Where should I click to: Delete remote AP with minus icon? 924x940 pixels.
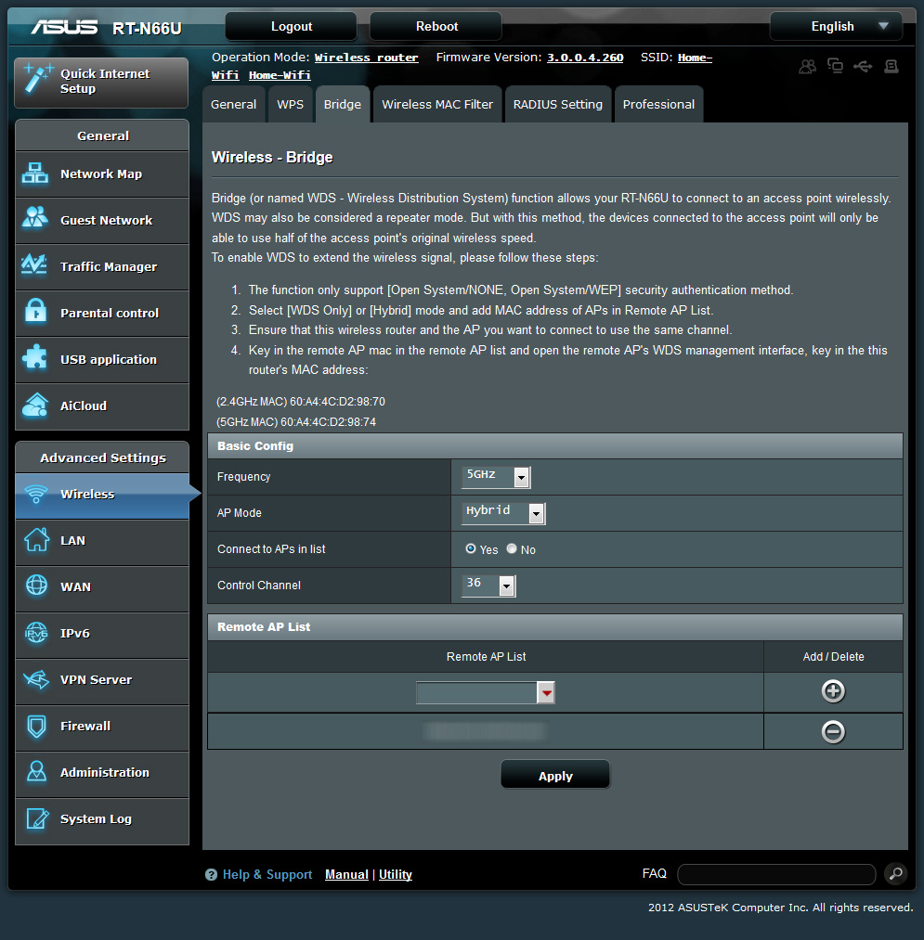833,731
